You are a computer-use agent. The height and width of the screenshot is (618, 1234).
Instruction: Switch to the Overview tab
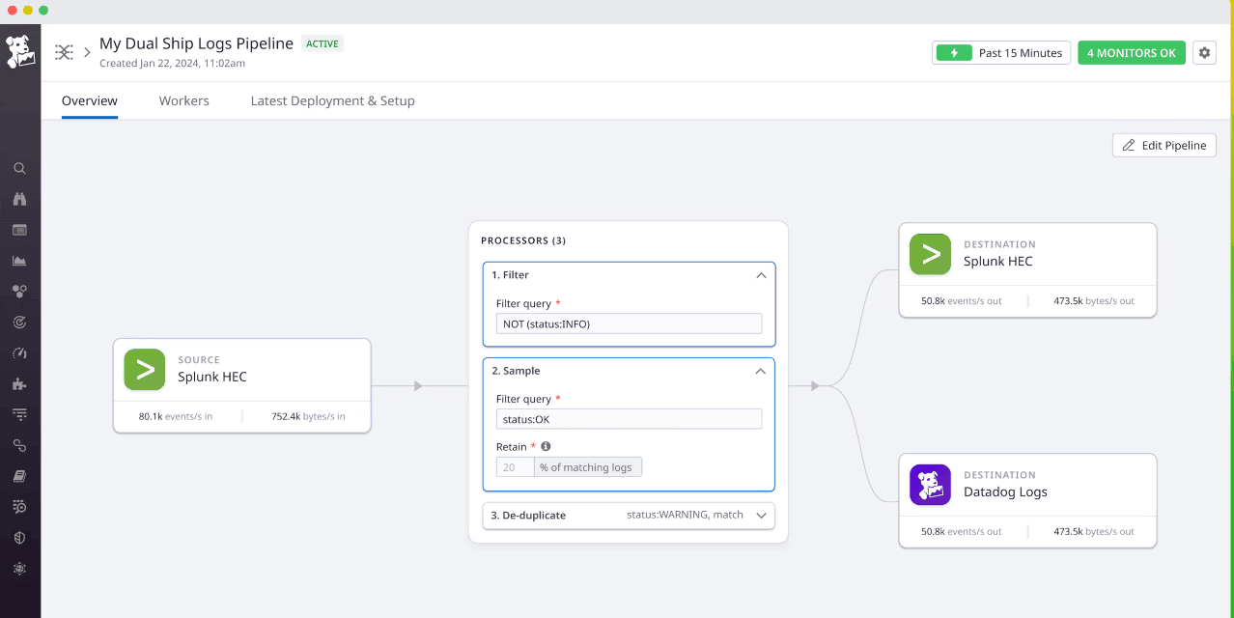point(90,100)
